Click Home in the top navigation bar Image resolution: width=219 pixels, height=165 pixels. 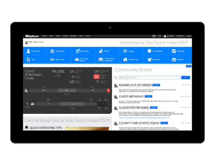point(45,36)
